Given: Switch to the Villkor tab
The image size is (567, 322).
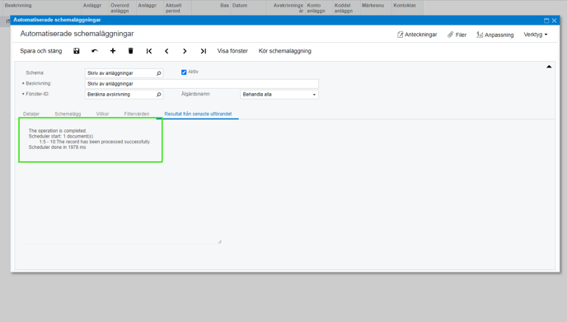Looking at the screenshot, I should [x=102, y=114].
